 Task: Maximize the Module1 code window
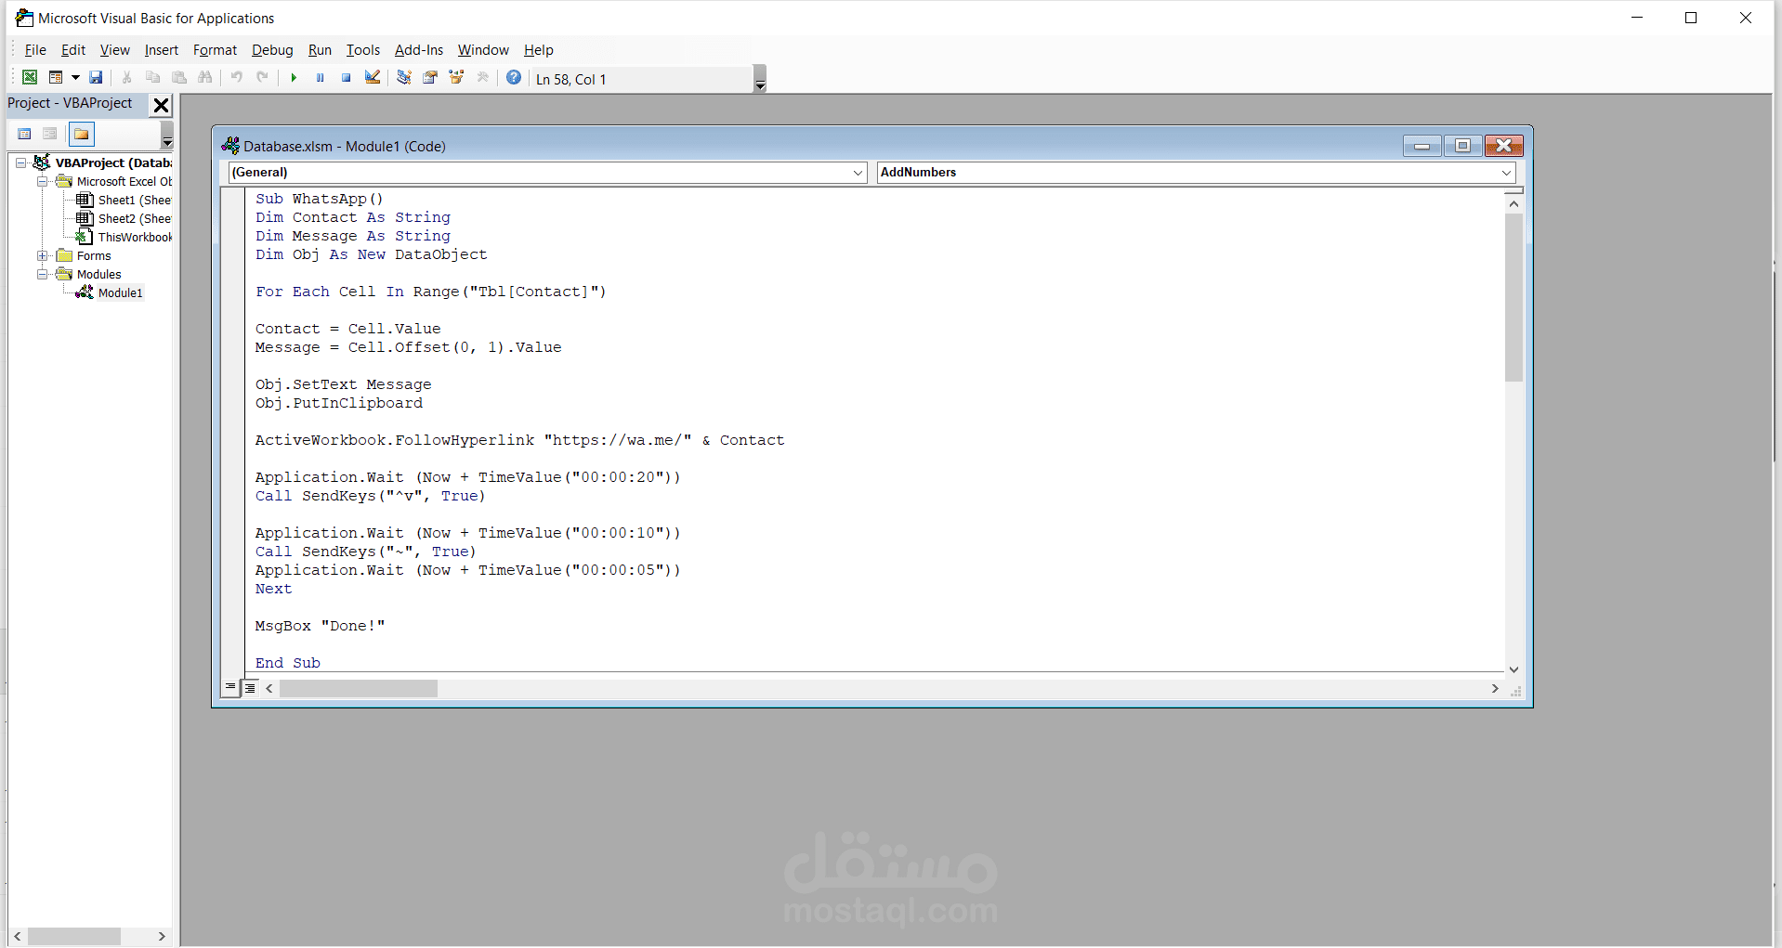[1462, 146]
